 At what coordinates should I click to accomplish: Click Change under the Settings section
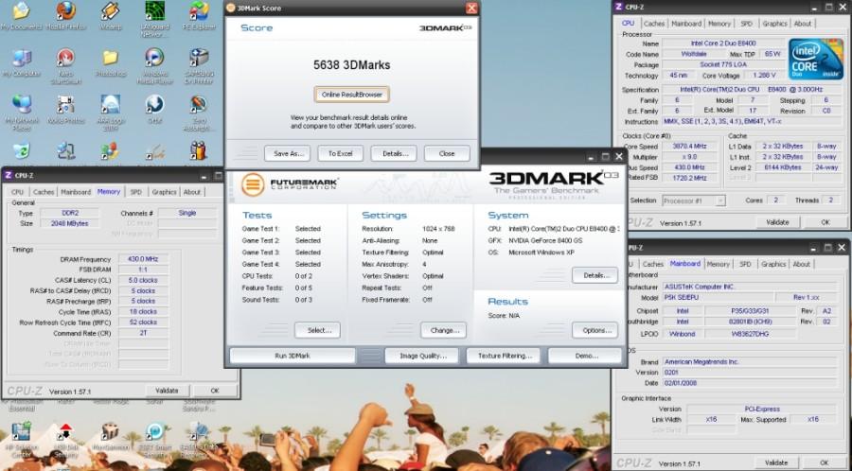point(443,330)
